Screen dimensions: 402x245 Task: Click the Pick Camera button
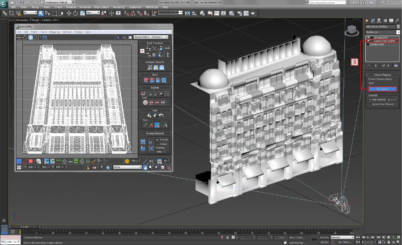382,89
